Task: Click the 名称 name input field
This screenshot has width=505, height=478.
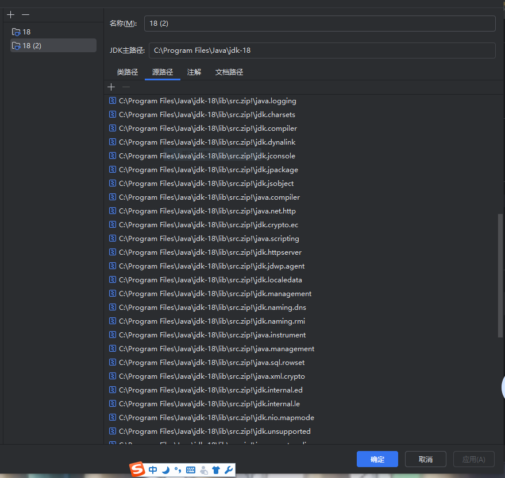Action: click(320, 24)
